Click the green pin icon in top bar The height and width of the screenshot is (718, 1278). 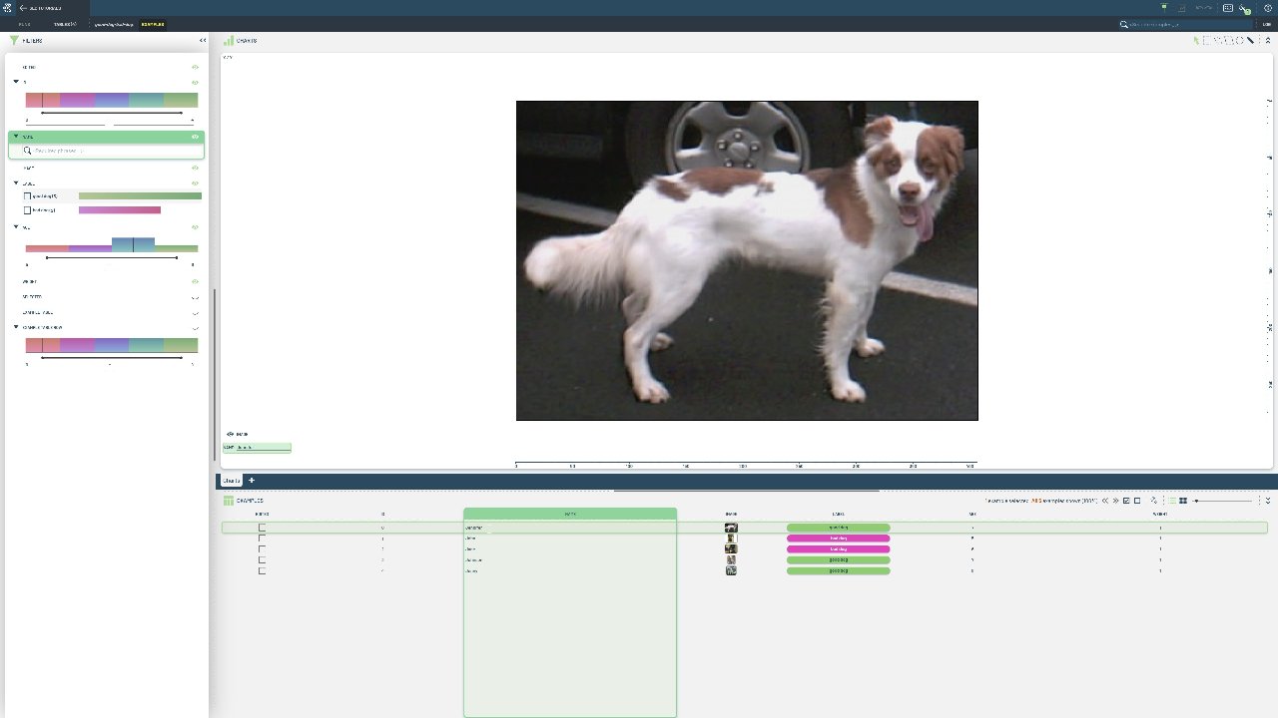pyautogui.click(x=1164, y=7)
